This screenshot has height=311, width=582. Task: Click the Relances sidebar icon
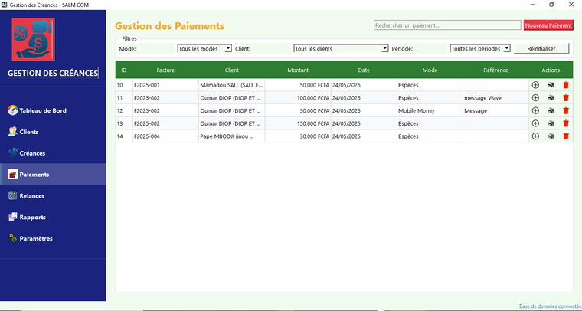tap(12, 195)
